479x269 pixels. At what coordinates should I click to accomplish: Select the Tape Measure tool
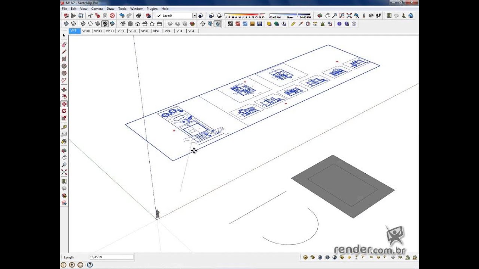pyautogui.click(x=64, y=127)
